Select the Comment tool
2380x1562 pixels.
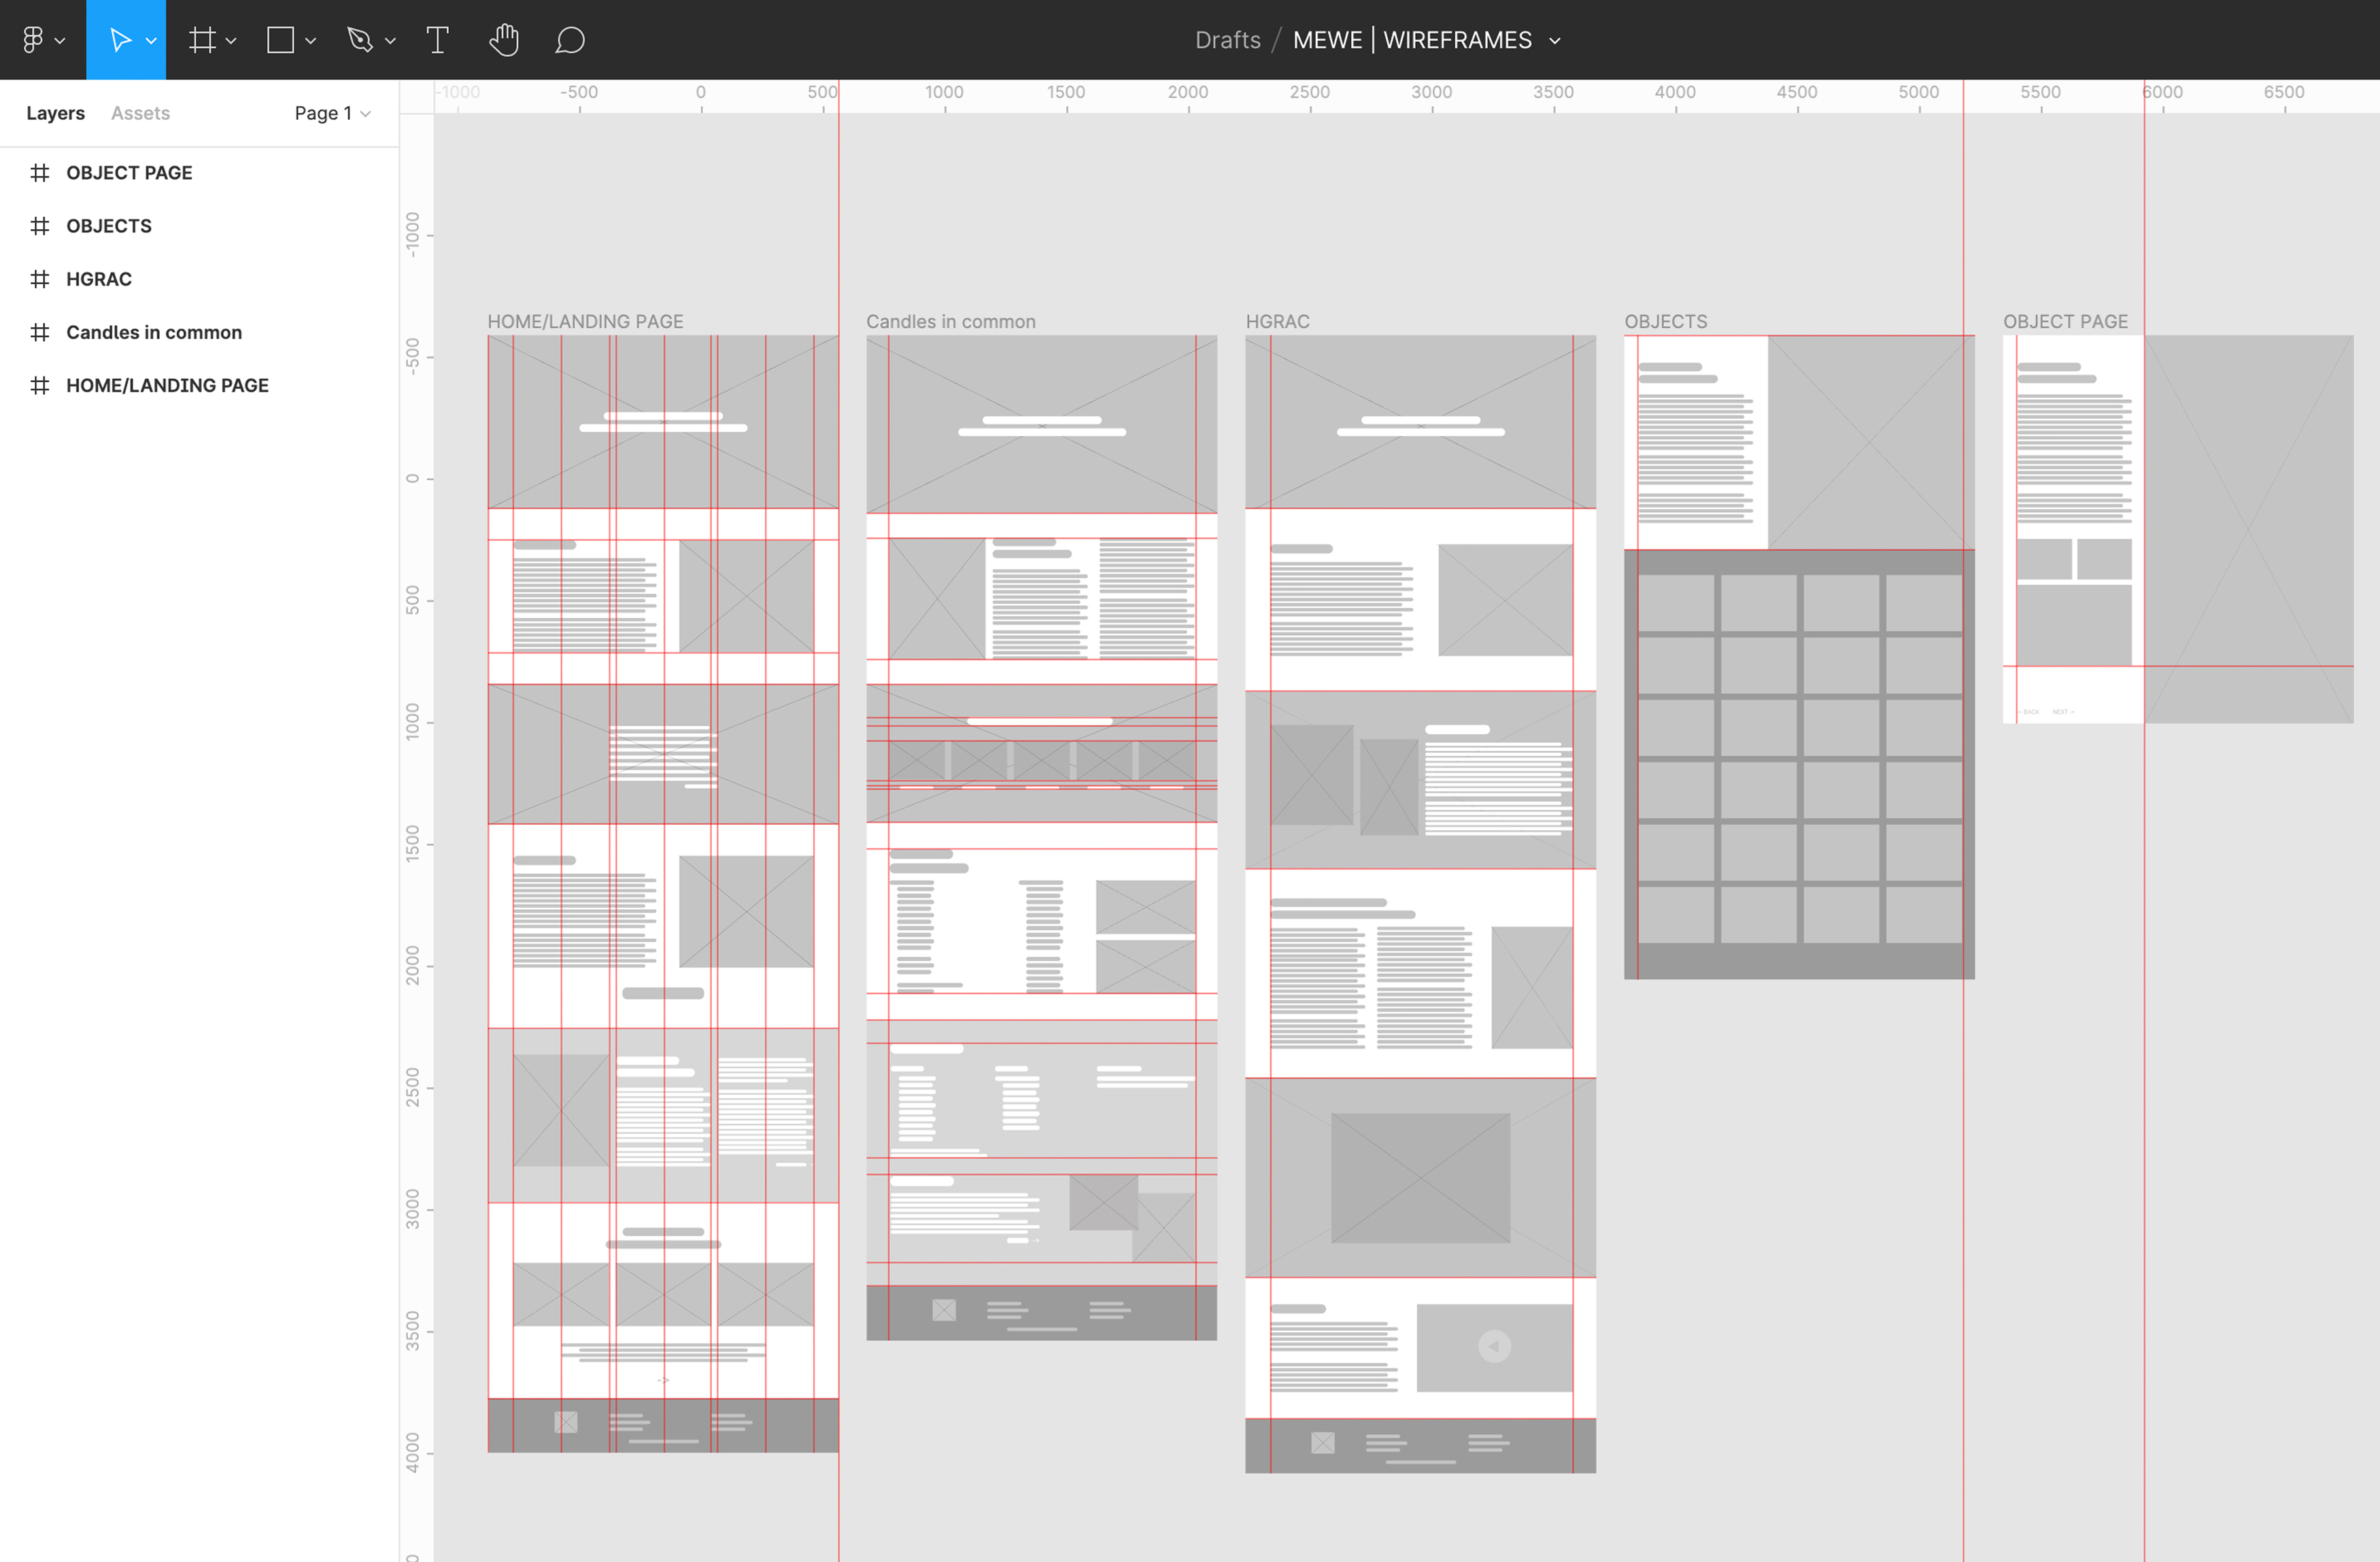tap(570, 40)
